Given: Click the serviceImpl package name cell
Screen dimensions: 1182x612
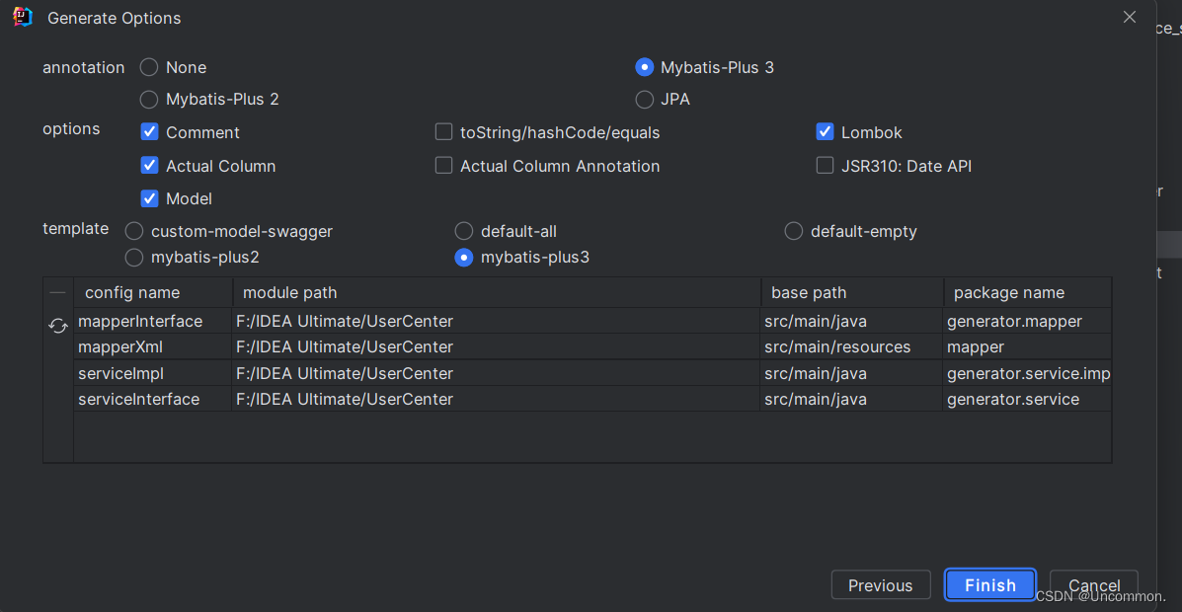Looking at the screenshot, I should click(1027, 373).
